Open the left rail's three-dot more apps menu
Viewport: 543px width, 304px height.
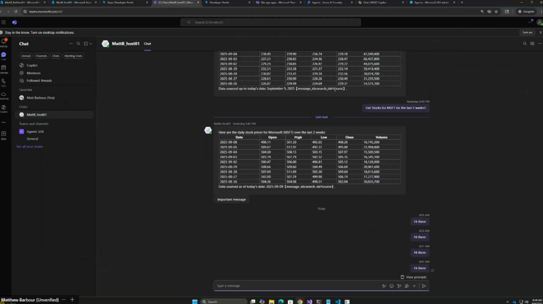(x=4, y=122)
